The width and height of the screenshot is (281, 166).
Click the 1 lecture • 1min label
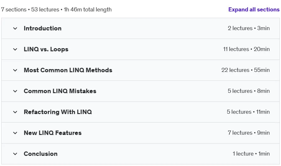point(251,154)
